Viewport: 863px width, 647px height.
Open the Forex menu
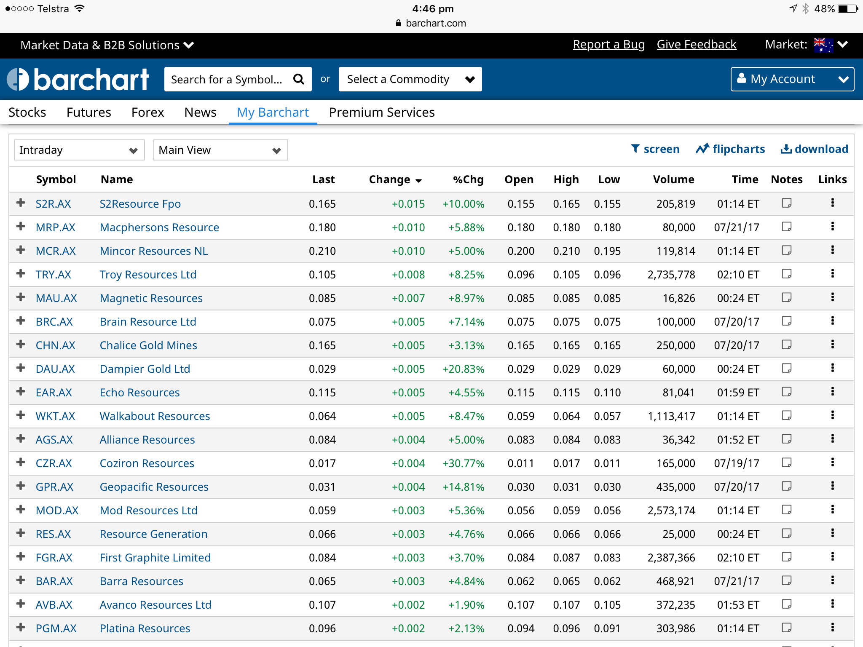(147, 112)
